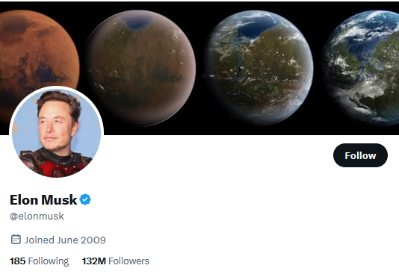Click the @elonmusk handle text
This screenshot has height=280, width=399.
(x=37, y=217)
